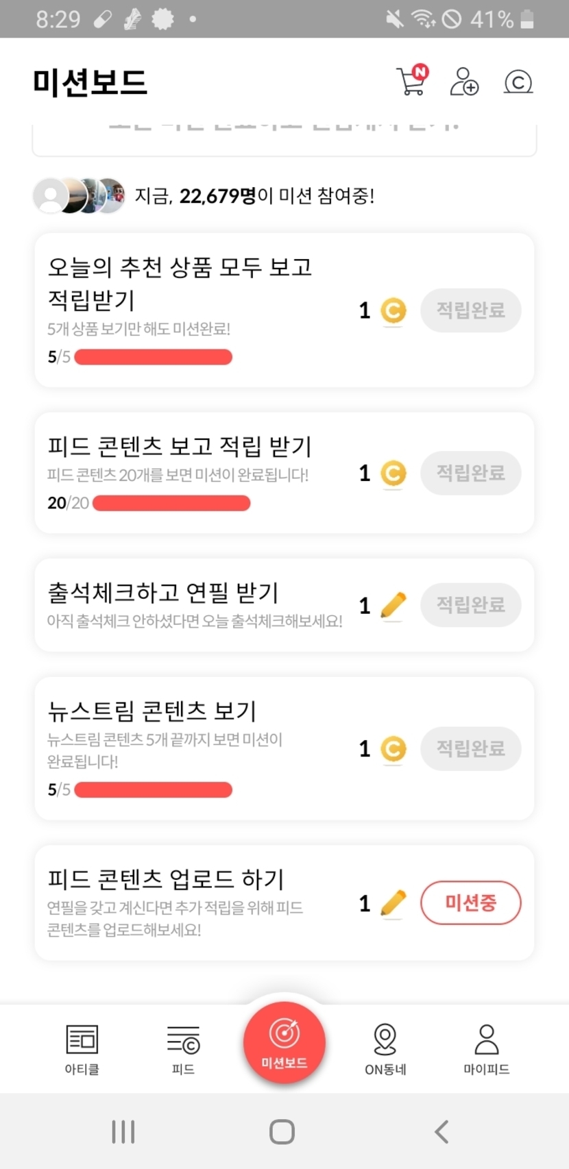
Task: Open the ON동네 tab
Action: [x=385, y=1048]
